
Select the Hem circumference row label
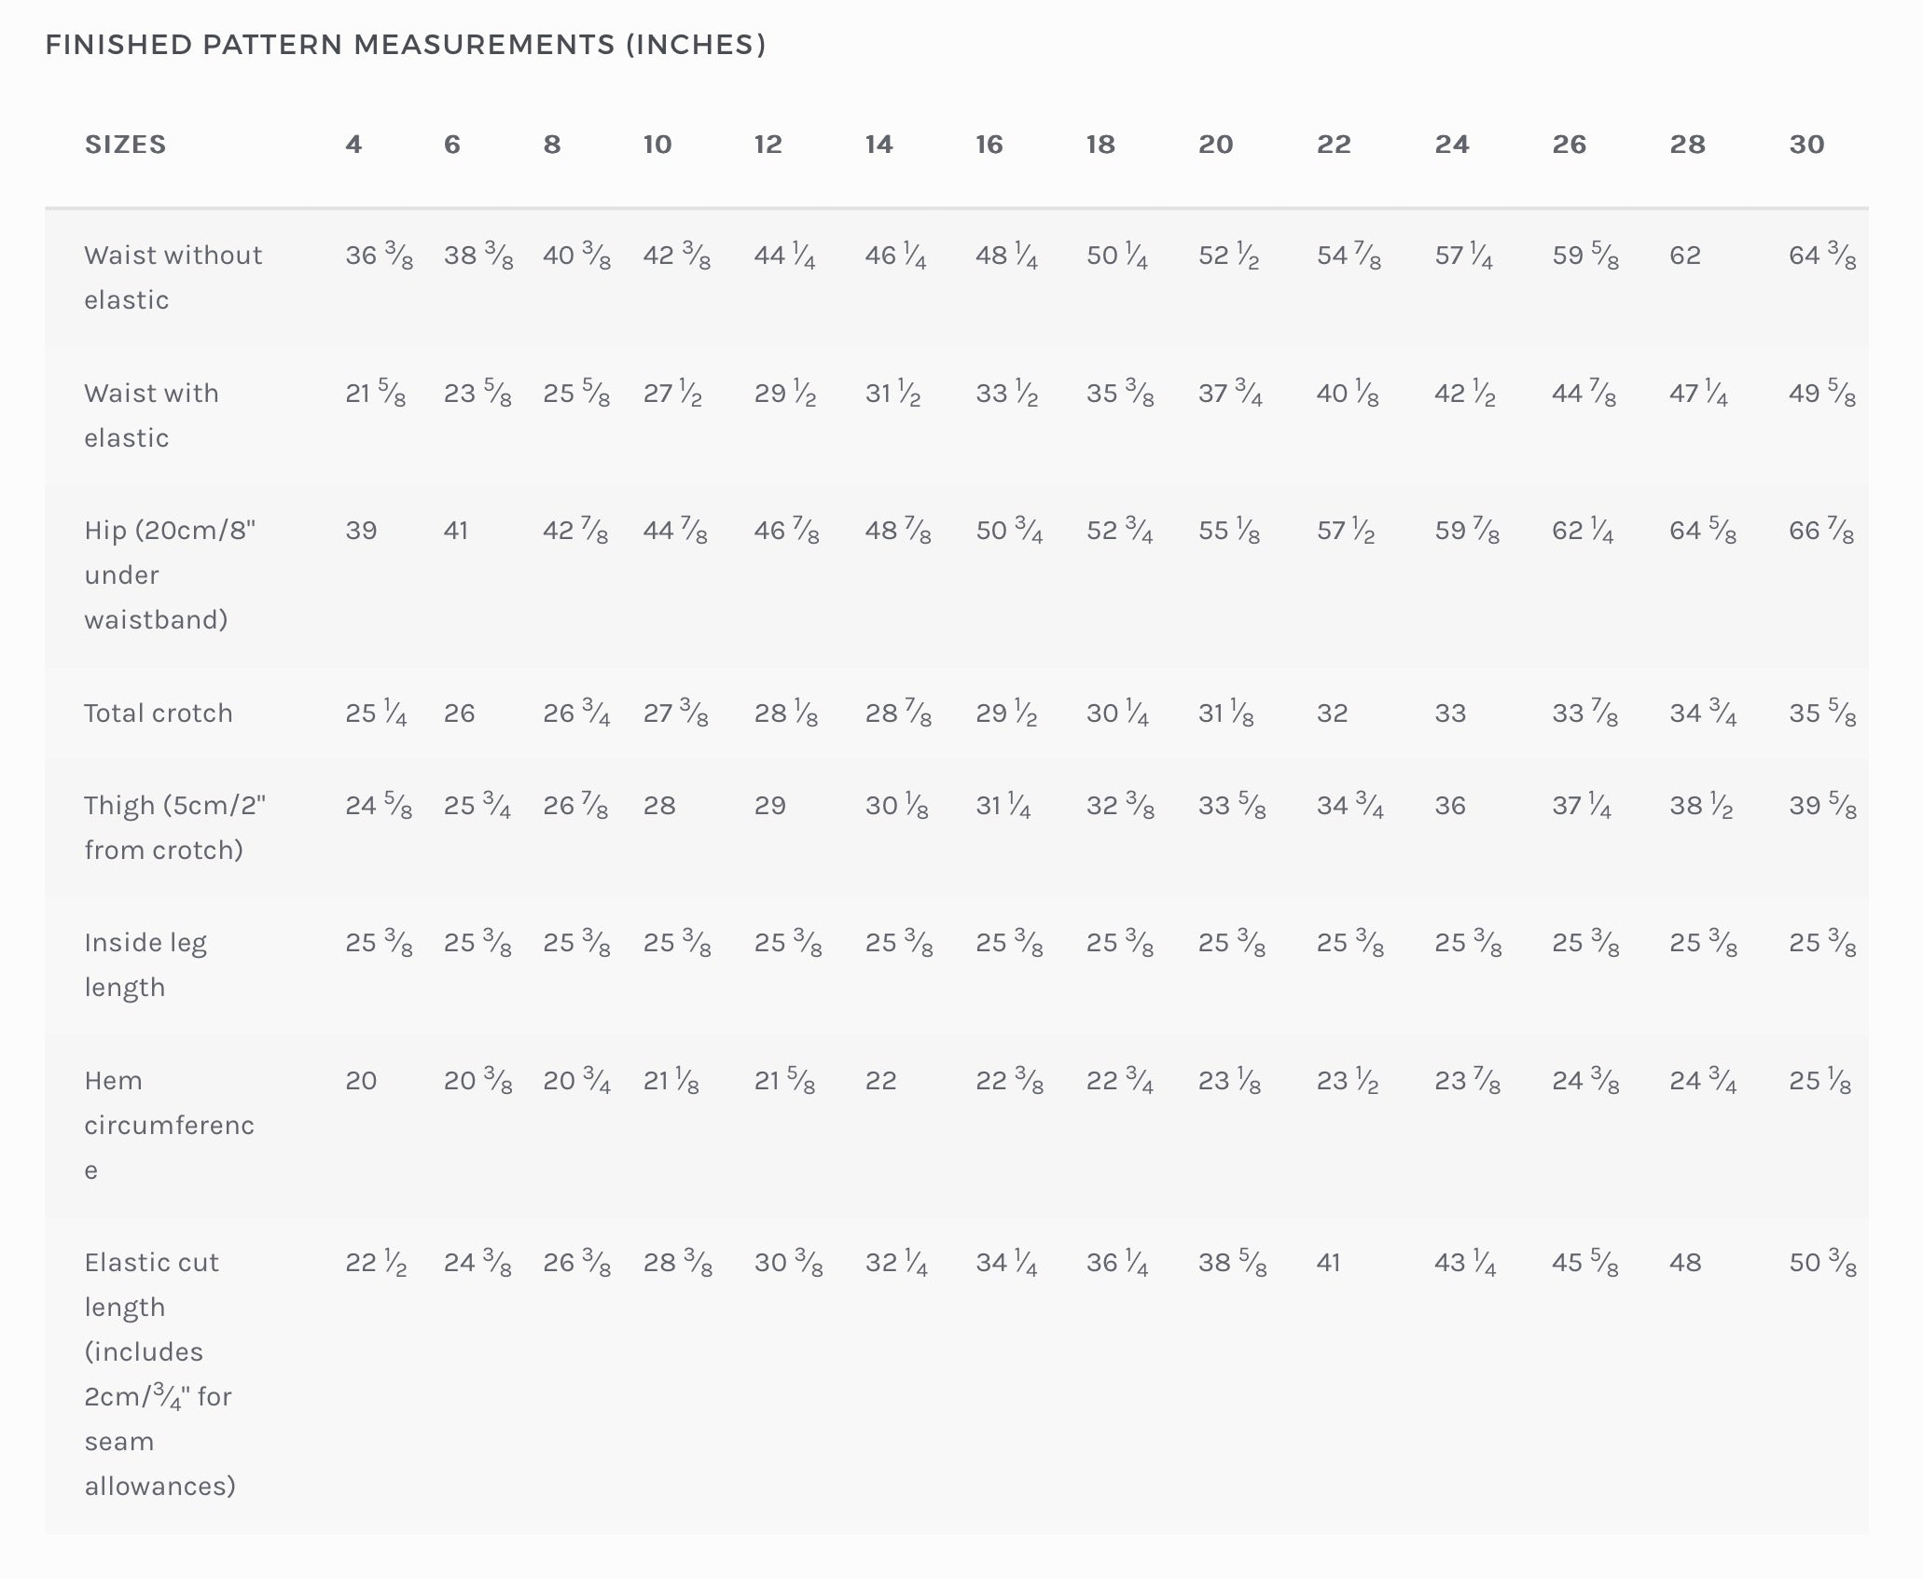(169, 1125)
